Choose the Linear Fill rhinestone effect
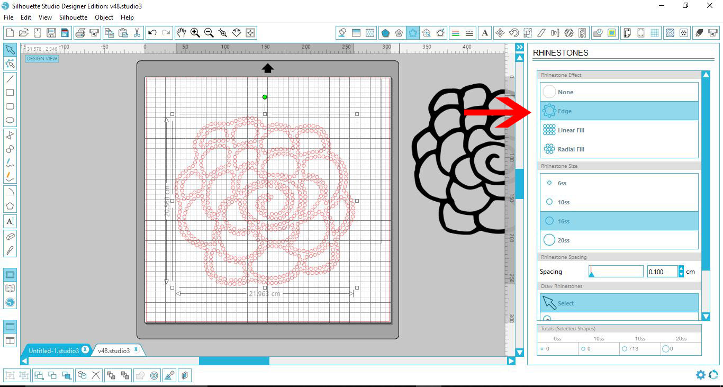The width and height of the screenshot is (723, 387). click(618, 130)
